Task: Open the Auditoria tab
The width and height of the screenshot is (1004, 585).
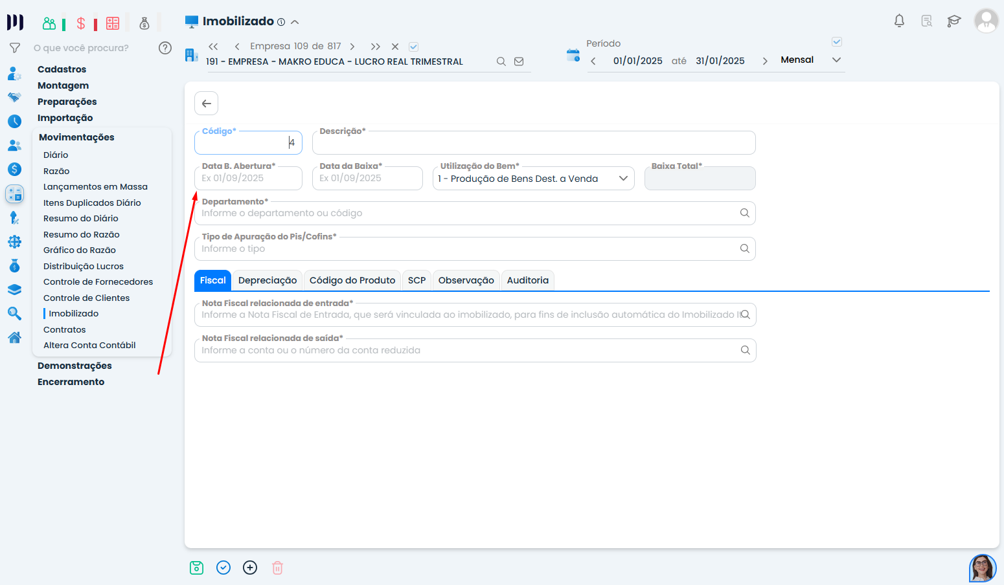Action: 527,280
